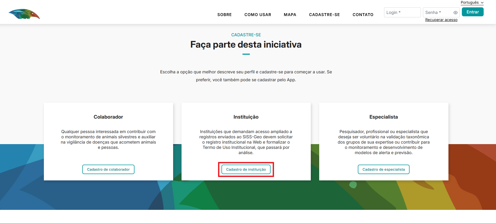
Task: Follow the Recuperar acesso link
Action: coord(441,20)
